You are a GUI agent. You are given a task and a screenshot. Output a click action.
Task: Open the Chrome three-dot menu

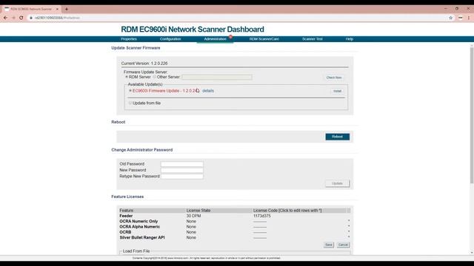point(469,18)
